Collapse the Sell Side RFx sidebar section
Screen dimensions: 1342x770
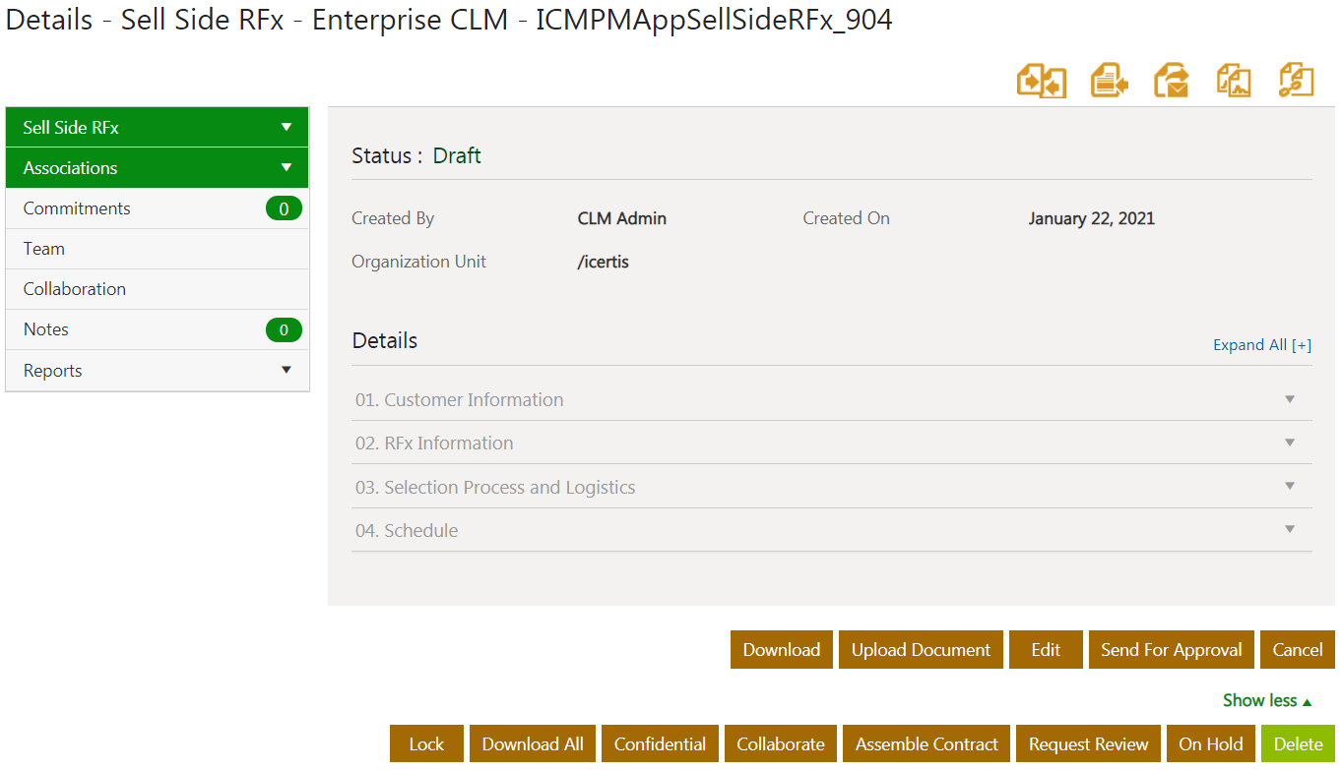pos(287,128)
